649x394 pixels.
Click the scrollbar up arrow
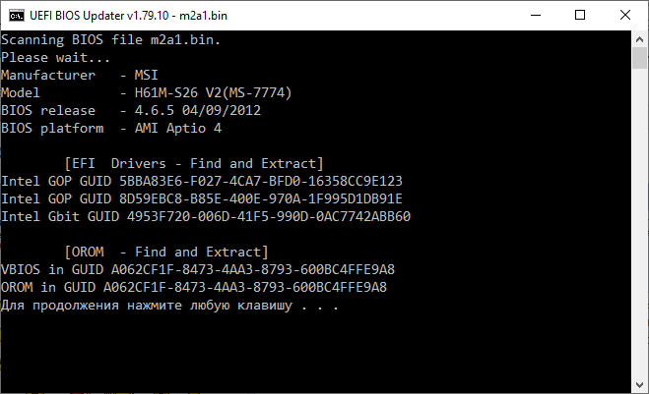click(x=639, y=39)
